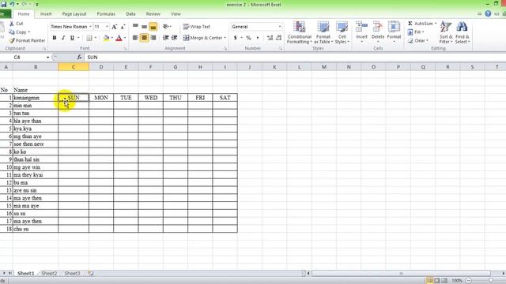
Task: Switch to the Page Layout tab
Action: pos(74,14)
